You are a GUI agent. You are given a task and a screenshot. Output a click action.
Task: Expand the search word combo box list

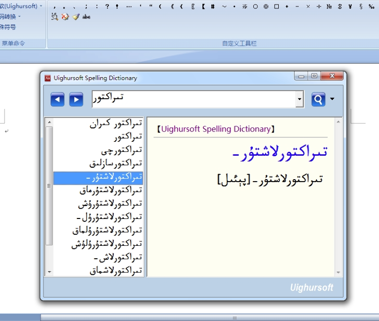pos(299,100)
